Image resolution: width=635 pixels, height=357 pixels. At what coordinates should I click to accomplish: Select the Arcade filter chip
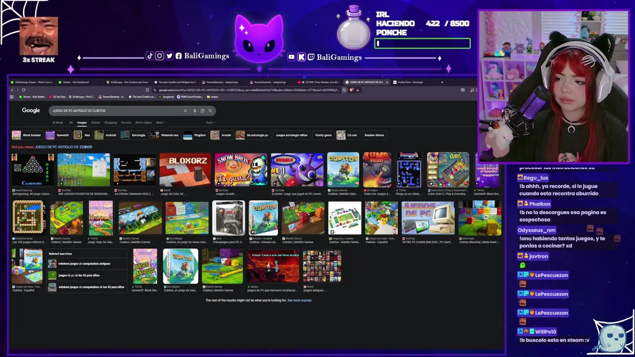coord(221,135)
